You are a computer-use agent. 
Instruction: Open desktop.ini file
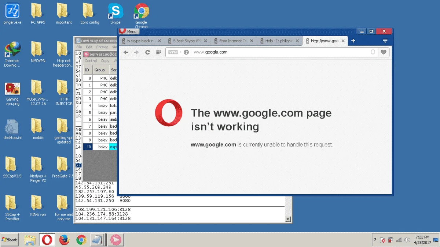coord(12,130)
